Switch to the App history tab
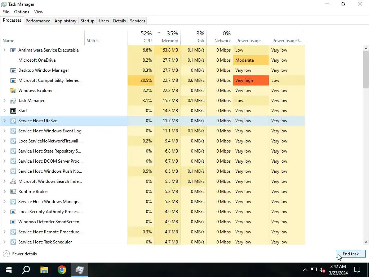This screenshot has height=277, width=369. tap(66, 21)
